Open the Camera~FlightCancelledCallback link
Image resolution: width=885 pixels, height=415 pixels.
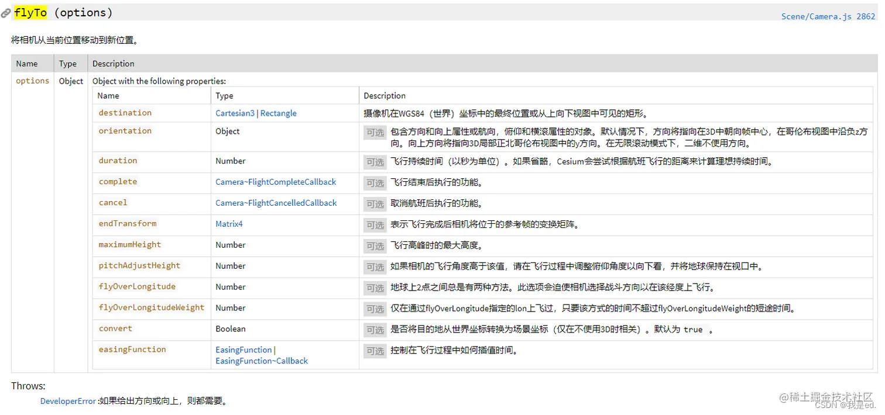pos(276,203)
